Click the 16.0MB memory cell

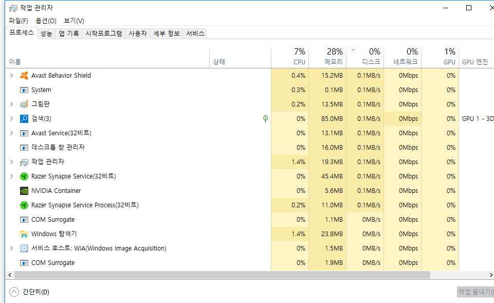pos(327,148)
